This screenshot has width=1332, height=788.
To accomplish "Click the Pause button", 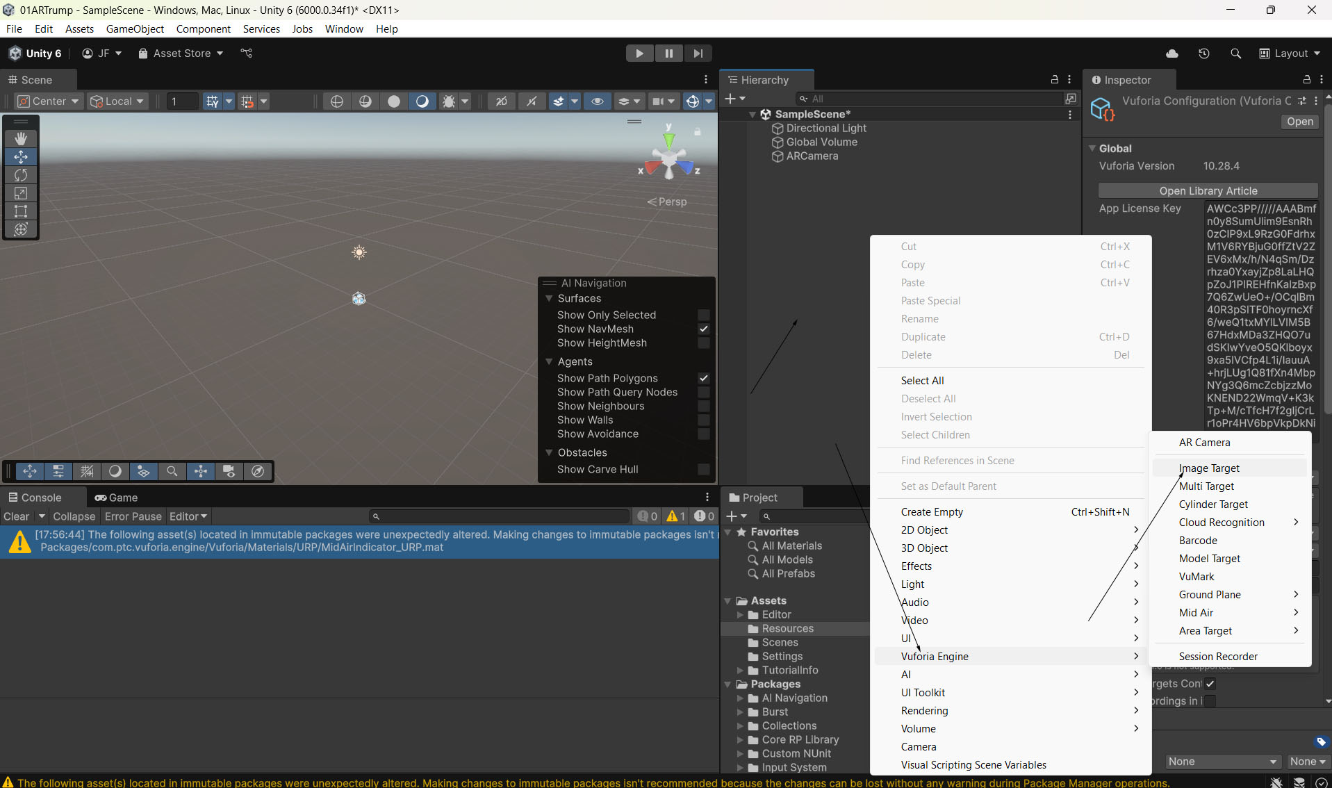I will (x=668, y=54).
